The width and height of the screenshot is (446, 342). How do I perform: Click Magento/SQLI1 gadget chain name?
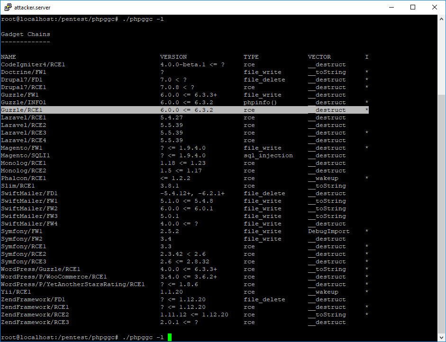click(25, 155)
